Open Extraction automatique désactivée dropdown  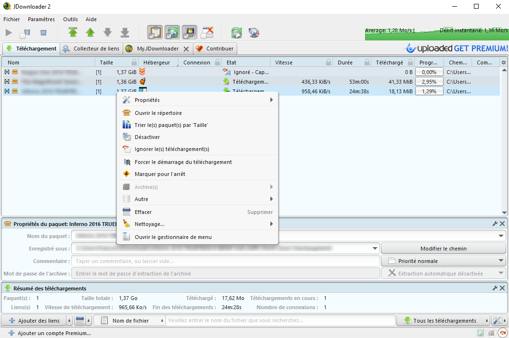coord(444,273)
